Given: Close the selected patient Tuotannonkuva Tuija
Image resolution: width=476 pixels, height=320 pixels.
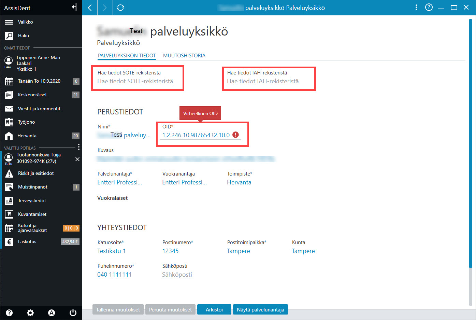Looking at the screenshot, I should tap(77, 159).
